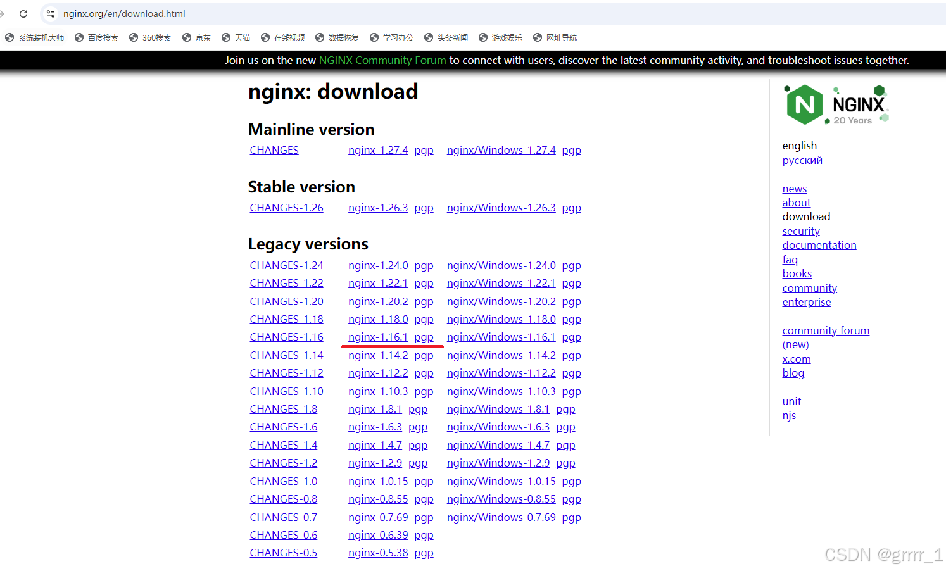Download nginx/Windows-1.22.1
Image resolution: width=946 pixels, height=571 pixels.
pyautogui.click(x=501, y=283)
